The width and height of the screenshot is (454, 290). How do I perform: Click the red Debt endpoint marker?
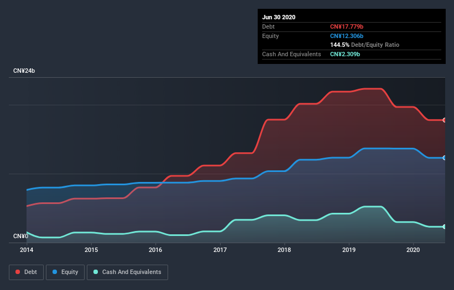pyautogui.click(x=445, y=120)
